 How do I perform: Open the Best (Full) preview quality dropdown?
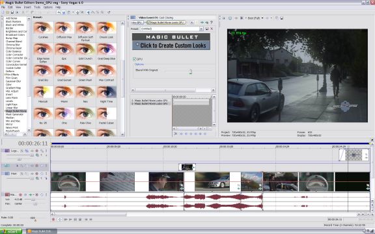click(x=262, y=18)
